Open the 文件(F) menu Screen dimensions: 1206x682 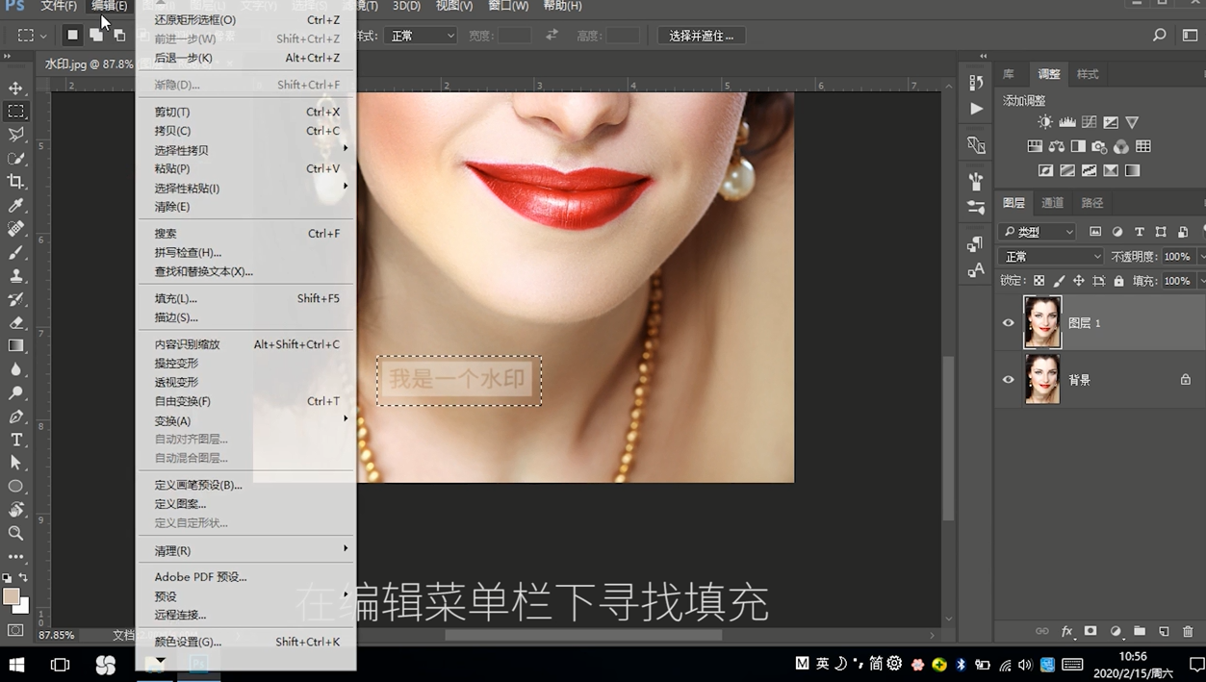click(58, 6)
